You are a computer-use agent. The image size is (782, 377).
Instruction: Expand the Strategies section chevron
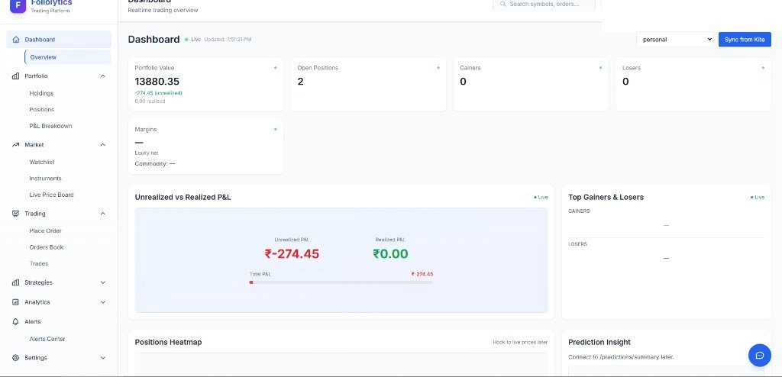103,282
